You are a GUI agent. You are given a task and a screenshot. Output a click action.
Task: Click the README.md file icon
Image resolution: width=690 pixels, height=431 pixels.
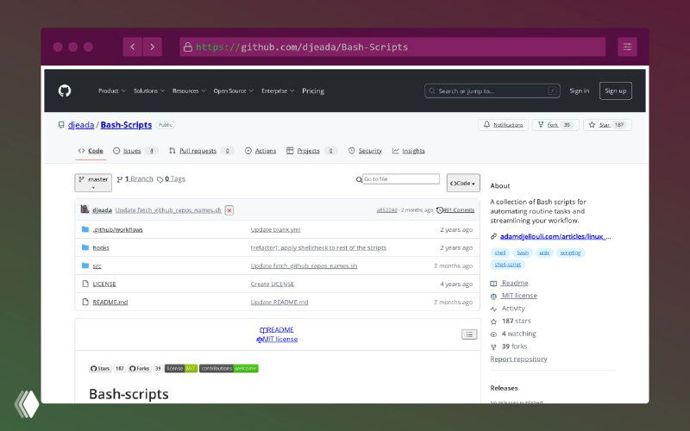pos(85,302)
